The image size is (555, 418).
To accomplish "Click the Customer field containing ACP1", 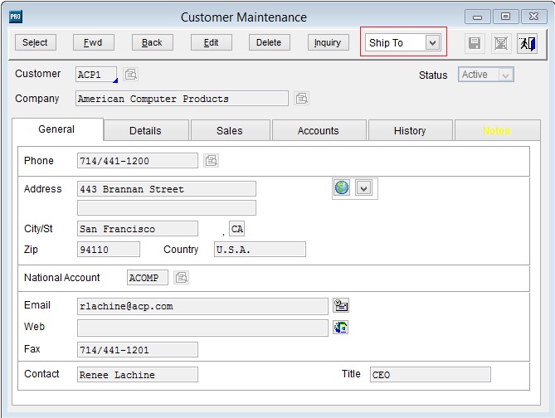I will [x=96, y=75].
